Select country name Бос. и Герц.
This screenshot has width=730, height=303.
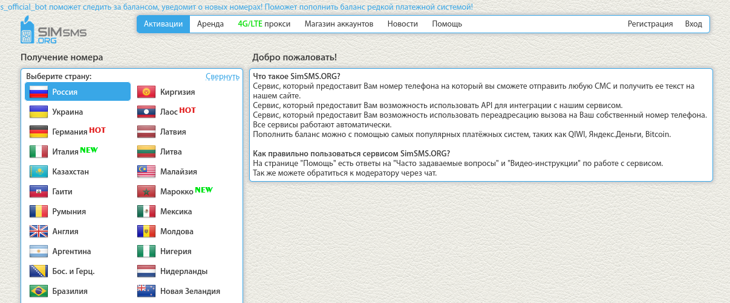point(73,271)
